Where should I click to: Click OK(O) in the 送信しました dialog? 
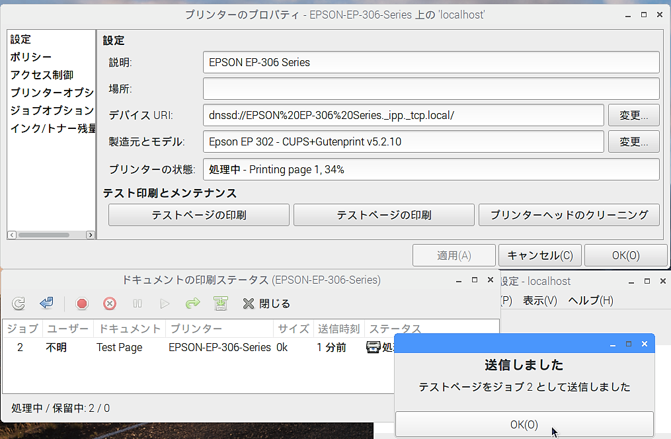(x=524, y=424)
